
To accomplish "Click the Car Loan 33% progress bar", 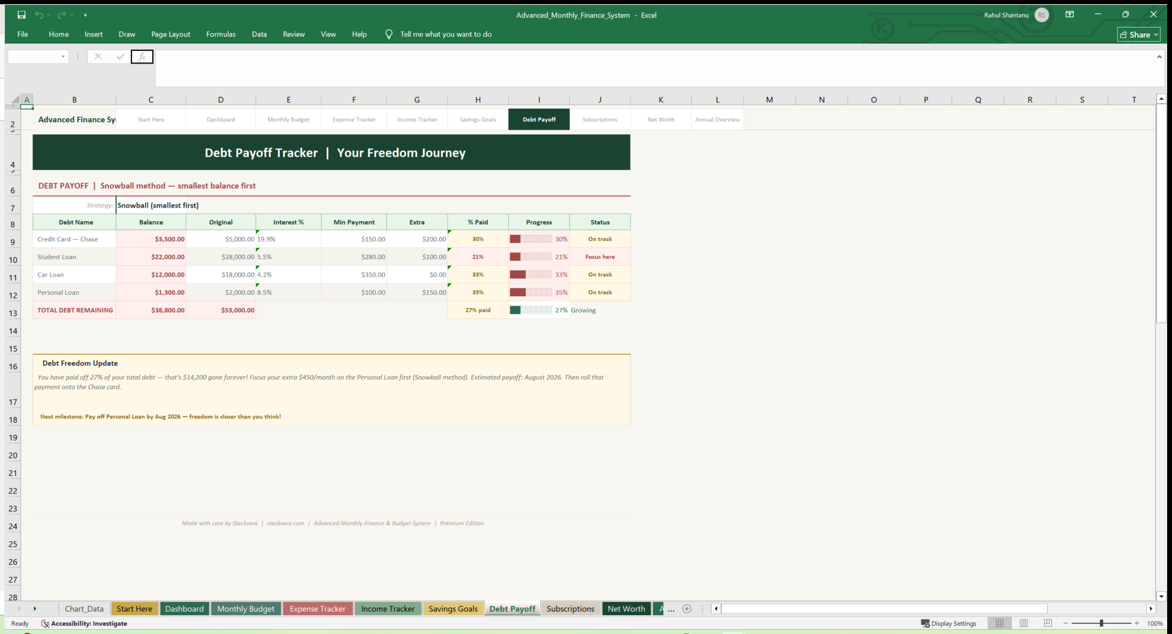I will [x=531, y=275].
